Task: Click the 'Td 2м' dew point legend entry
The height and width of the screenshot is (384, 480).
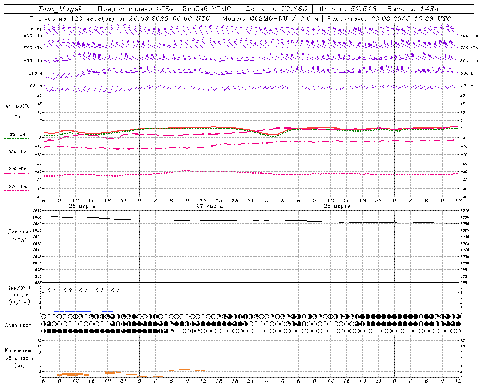Action: (x=18, y=134)
